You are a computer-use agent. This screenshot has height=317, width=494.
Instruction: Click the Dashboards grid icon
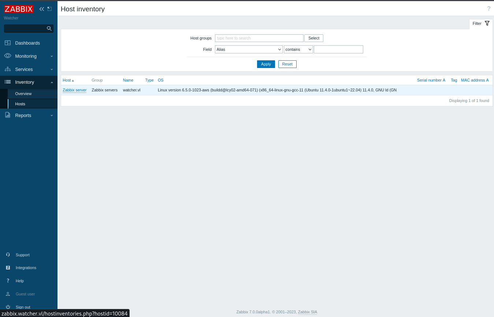(x=8, y=43)
